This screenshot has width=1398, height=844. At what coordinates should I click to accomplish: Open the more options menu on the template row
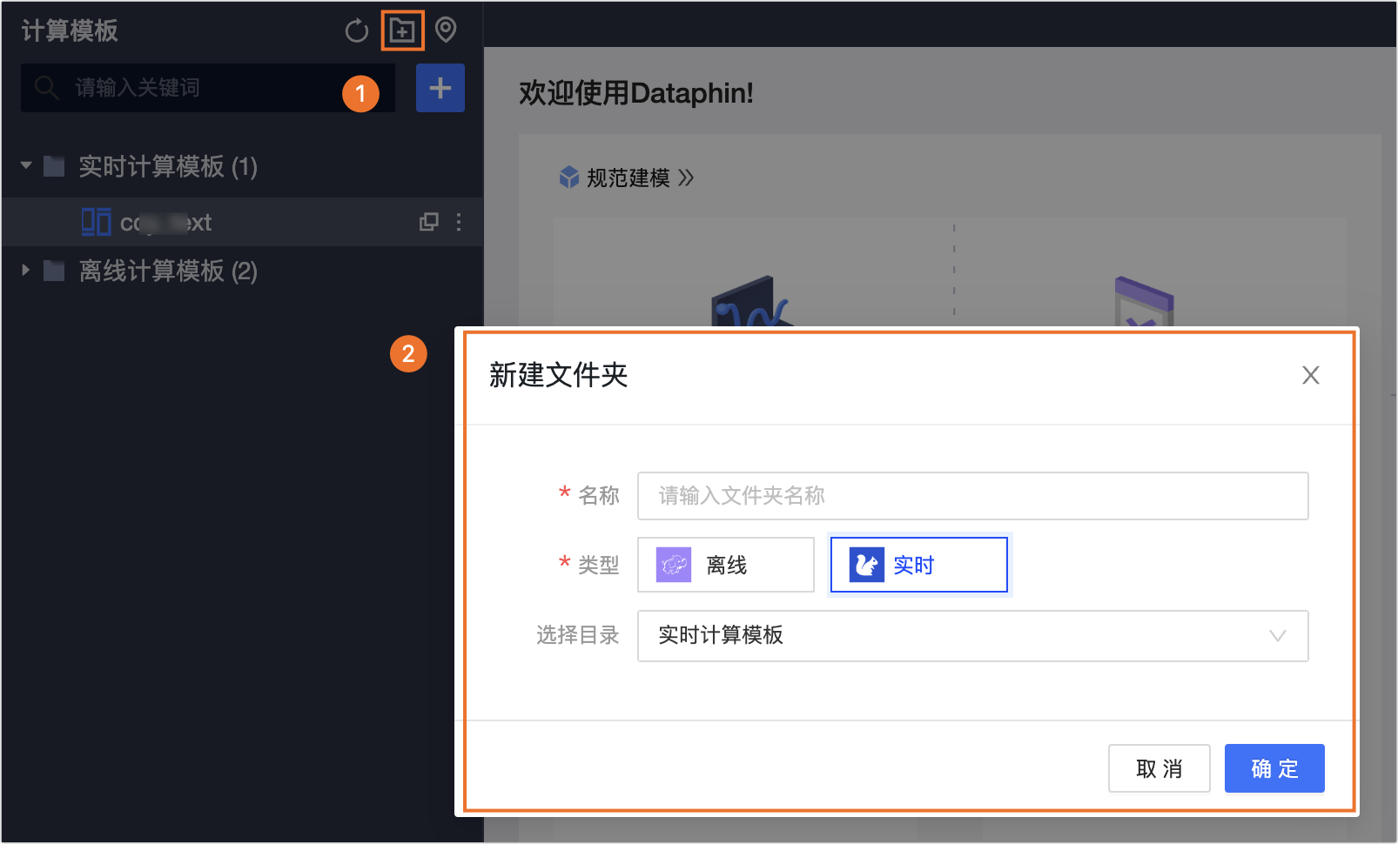(x=459, y=222)
